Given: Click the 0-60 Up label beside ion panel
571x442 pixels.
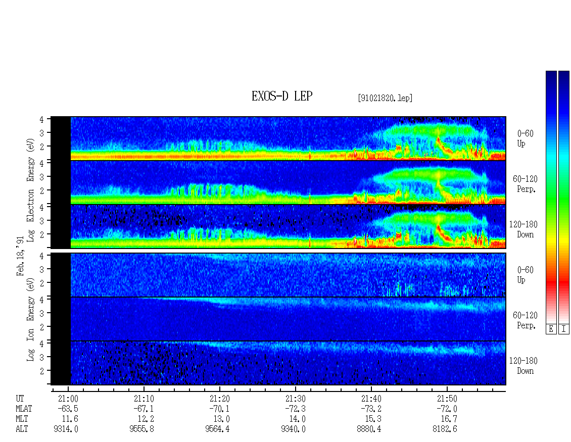Looking at the screenshot, I should (x=525, y=275).
